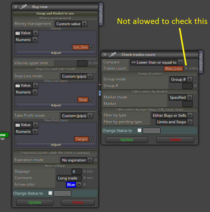210x212 pixels.
Task: Uncheck the Lot_Size variable checkbox
Action: [x=92, y=47]
